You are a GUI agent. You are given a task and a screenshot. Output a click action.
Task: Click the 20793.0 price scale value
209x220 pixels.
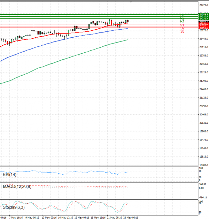(x=204, y=106)
